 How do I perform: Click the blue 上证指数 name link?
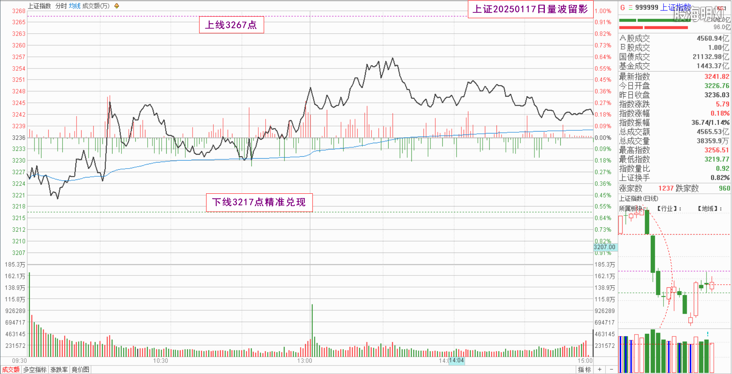676,7
